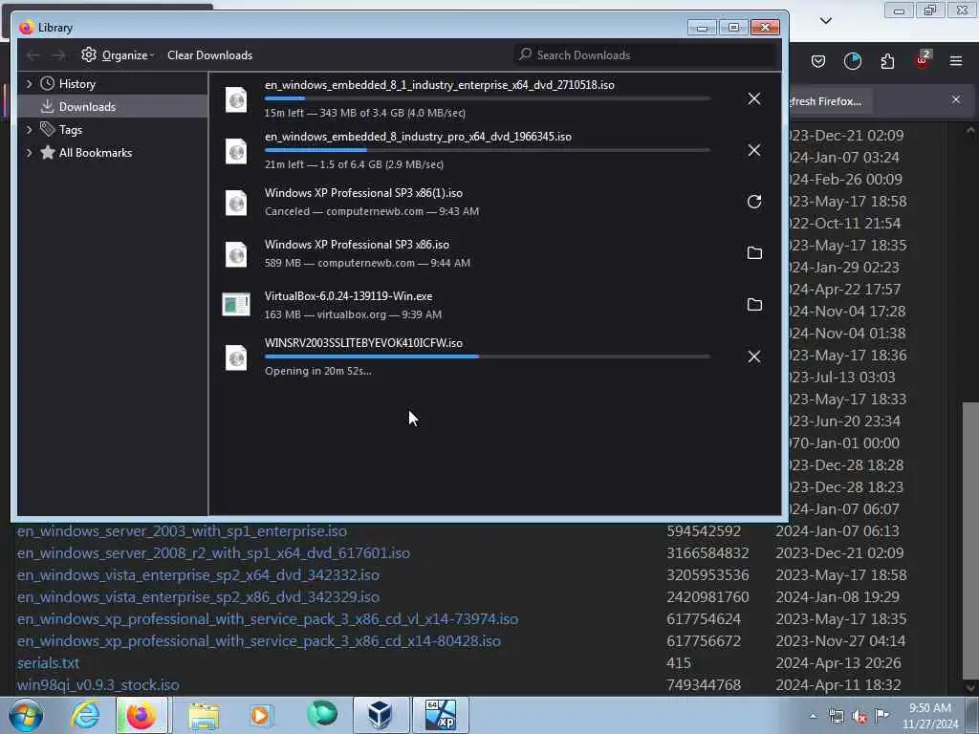Cancel the embedded_8_1_industry_enterprise download
This screenshot has width=979, height=734.
click(753, 98)
